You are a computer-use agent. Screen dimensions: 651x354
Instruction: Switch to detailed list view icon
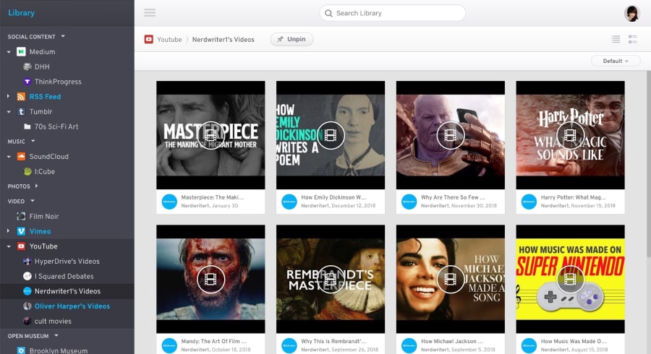coord(633,40)
